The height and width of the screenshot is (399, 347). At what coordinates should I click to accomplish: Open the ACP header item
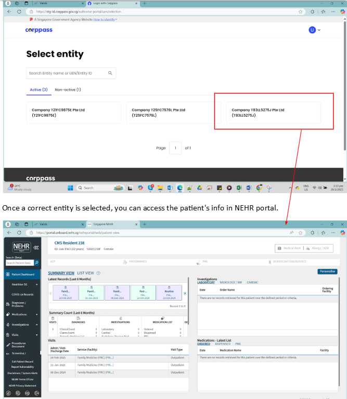click(x=53, y=261)
